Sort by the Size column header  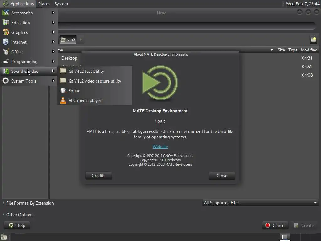pos(281,50)
